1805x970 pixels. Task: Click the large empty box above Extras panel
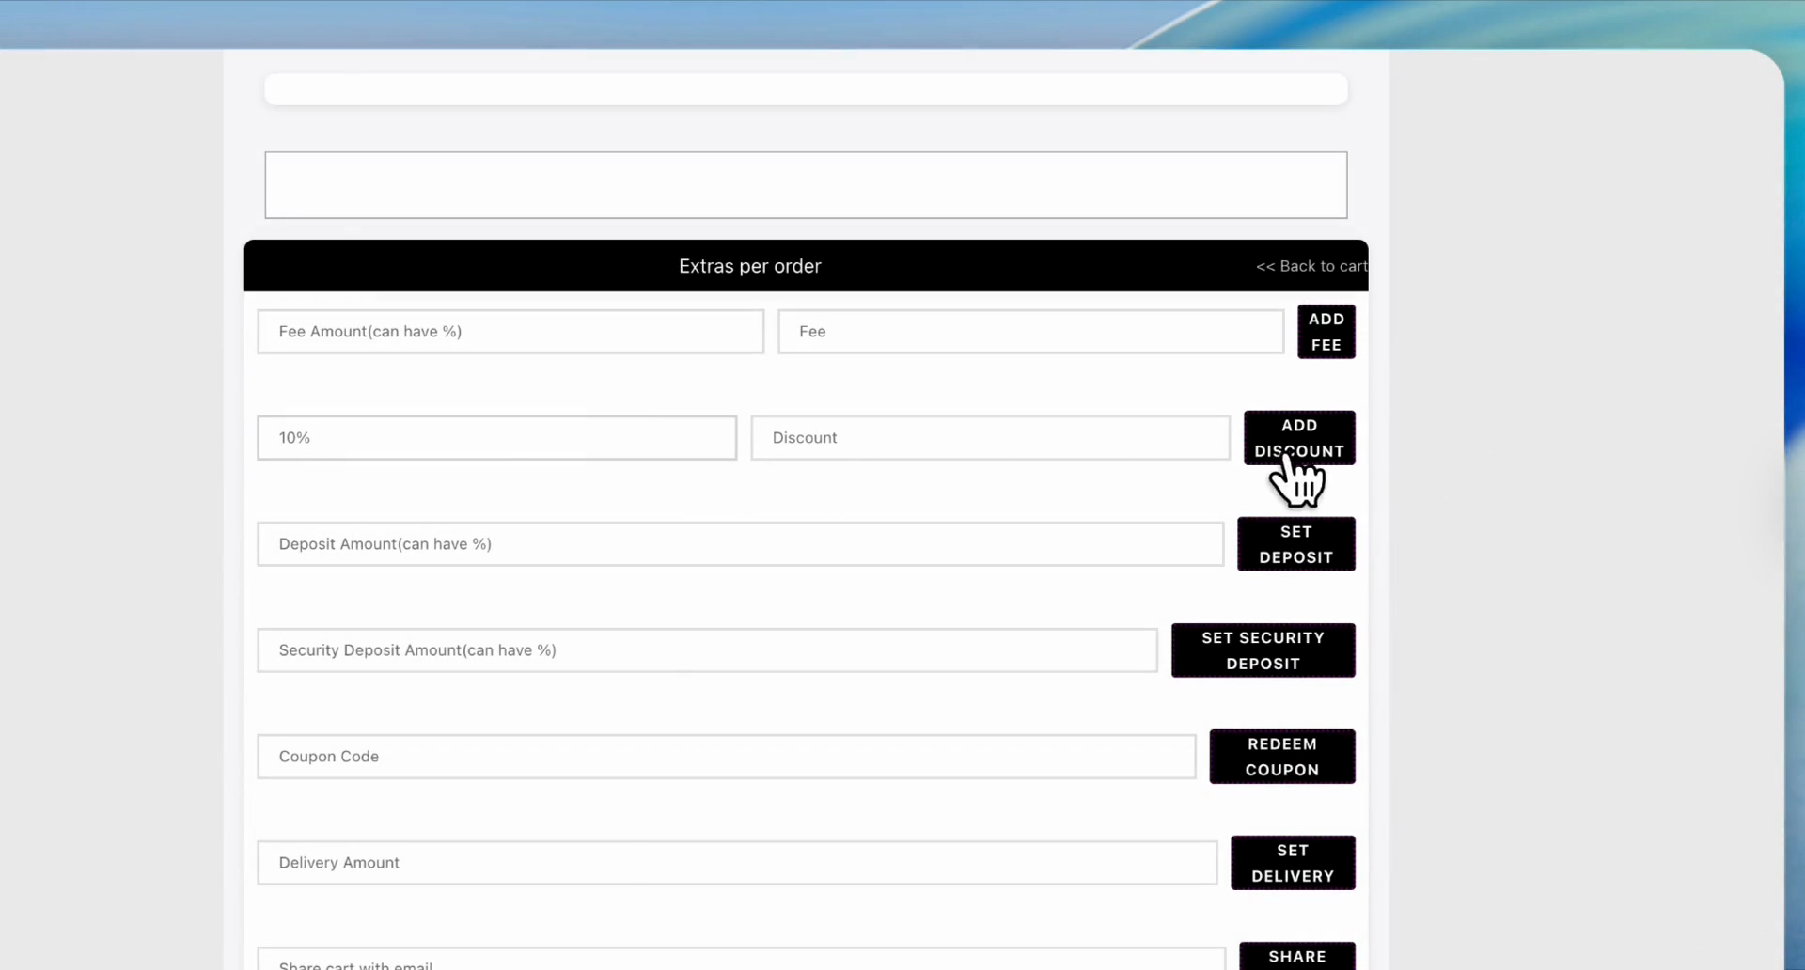(806, 184)
